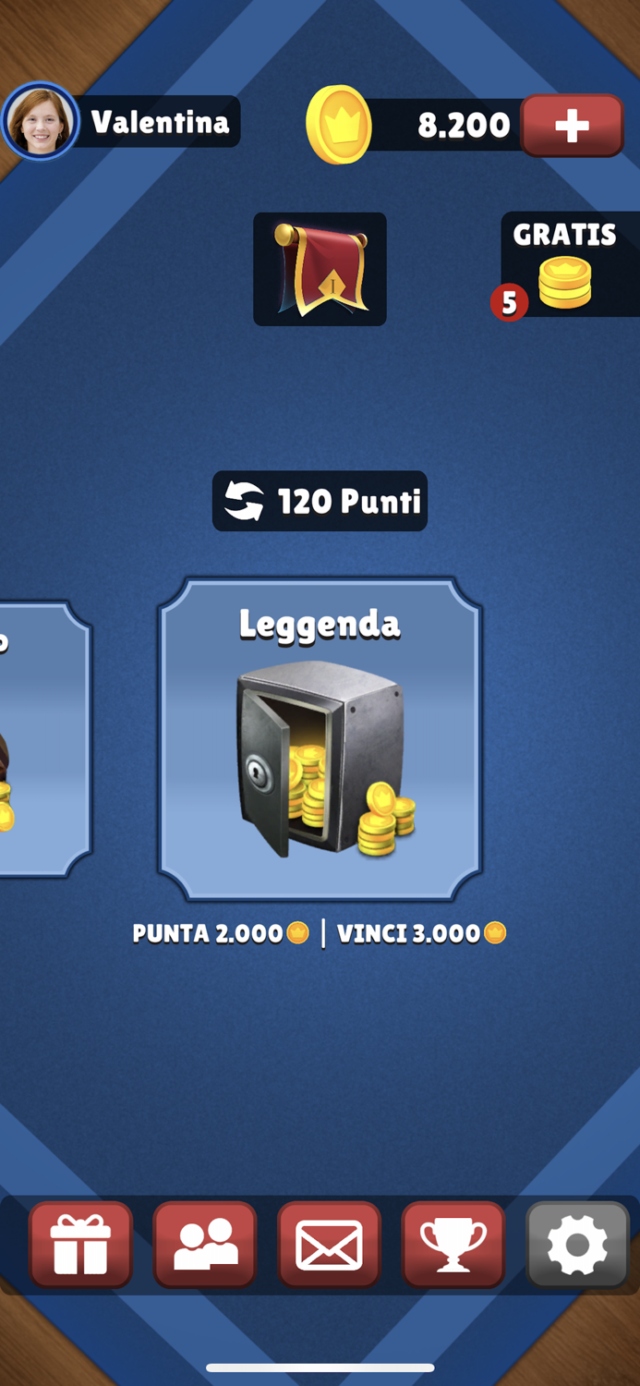This screenshot has width=640, height=1386.
Task: Tap the Valentina name label
Action: [160, 122]
